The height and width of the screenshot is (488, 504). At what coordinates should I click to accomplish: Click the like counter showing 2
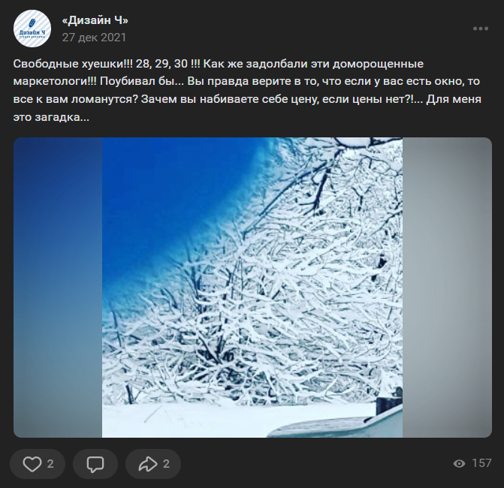50,464
